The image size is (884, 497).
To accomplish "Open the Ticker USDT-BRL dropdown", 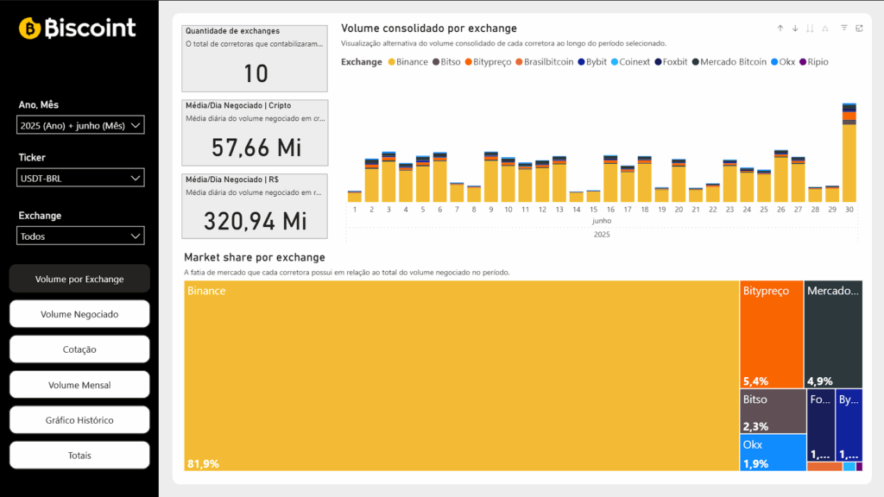I will pos(80,178).
